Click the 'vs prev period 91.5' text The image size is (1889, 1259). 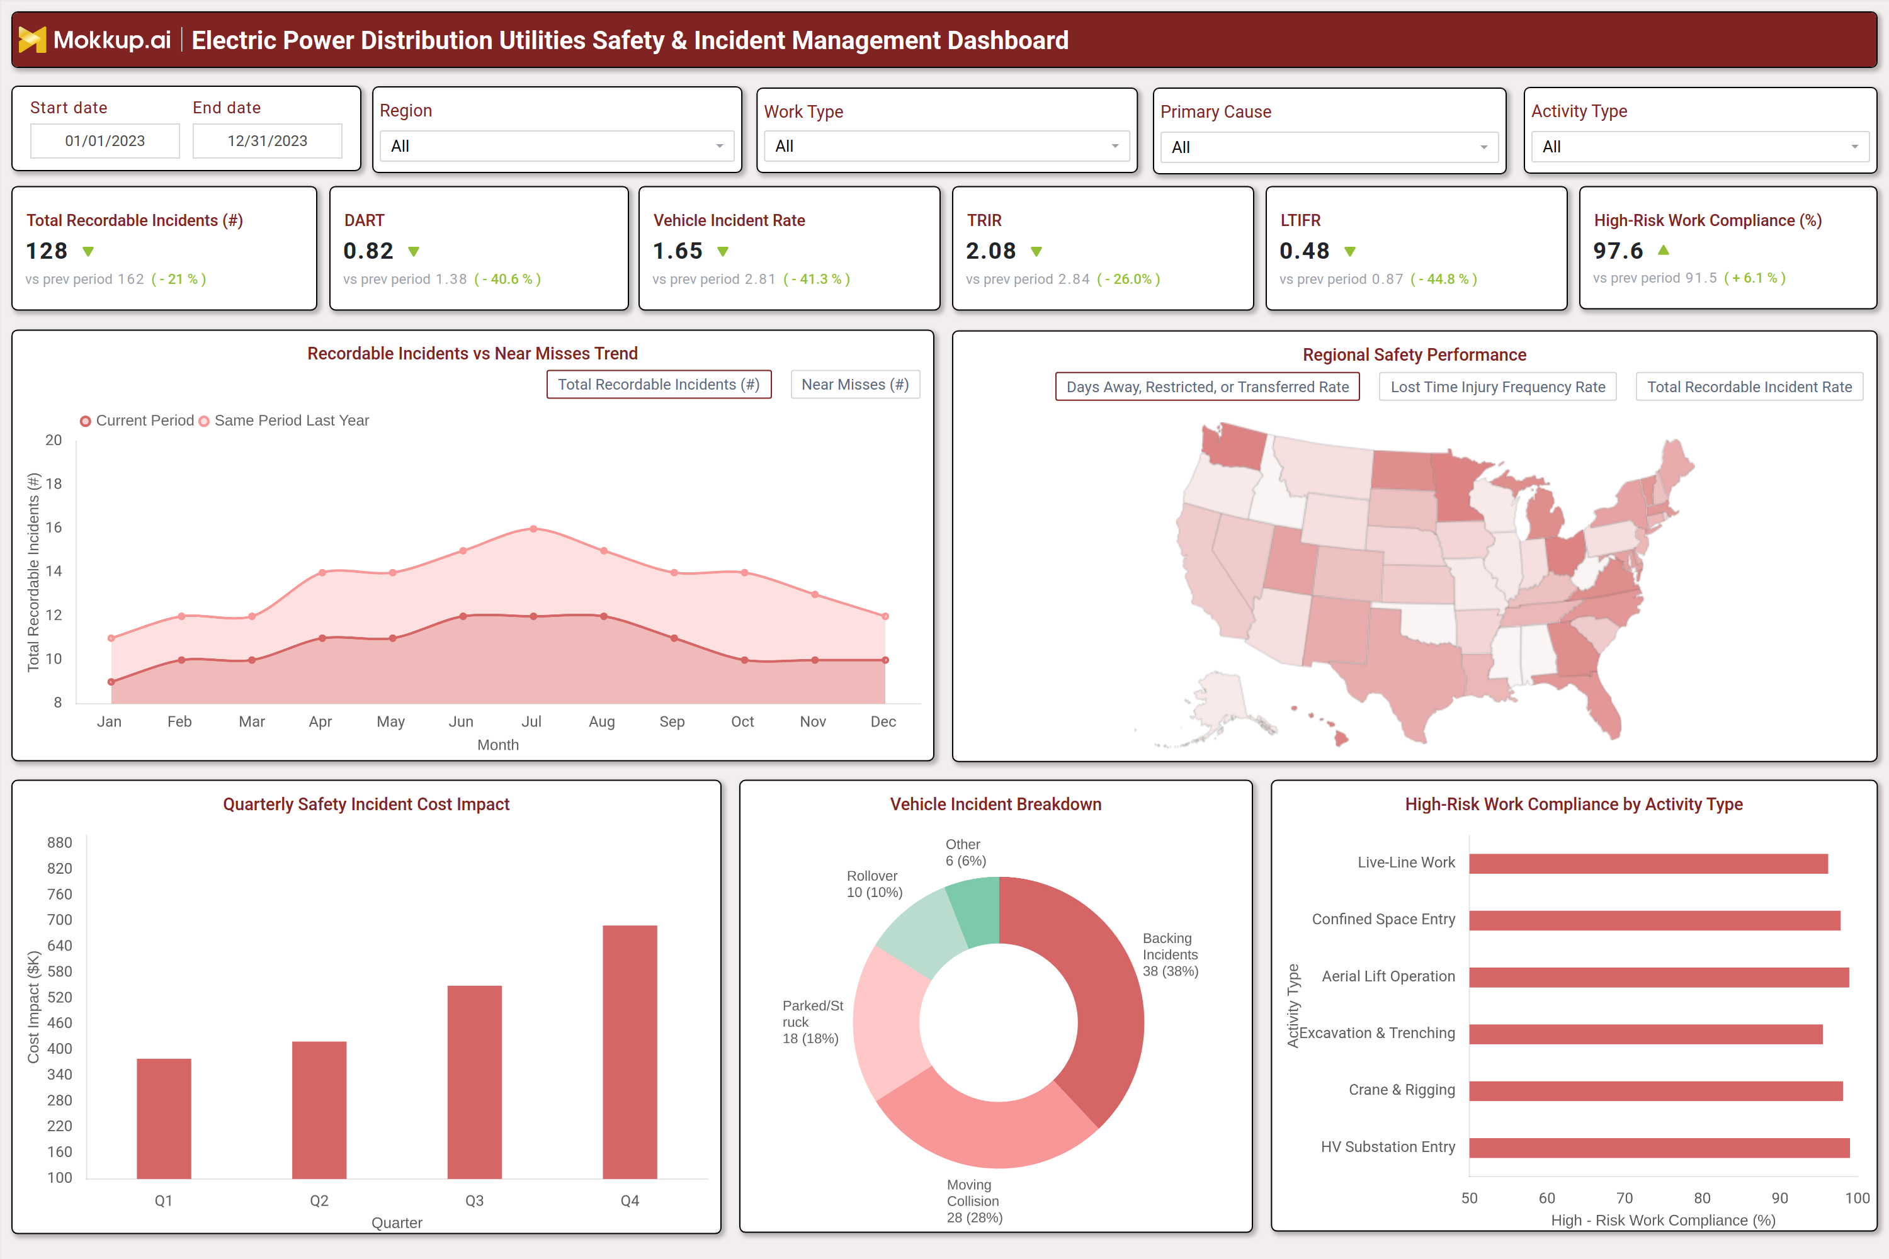click(1655, 278)
